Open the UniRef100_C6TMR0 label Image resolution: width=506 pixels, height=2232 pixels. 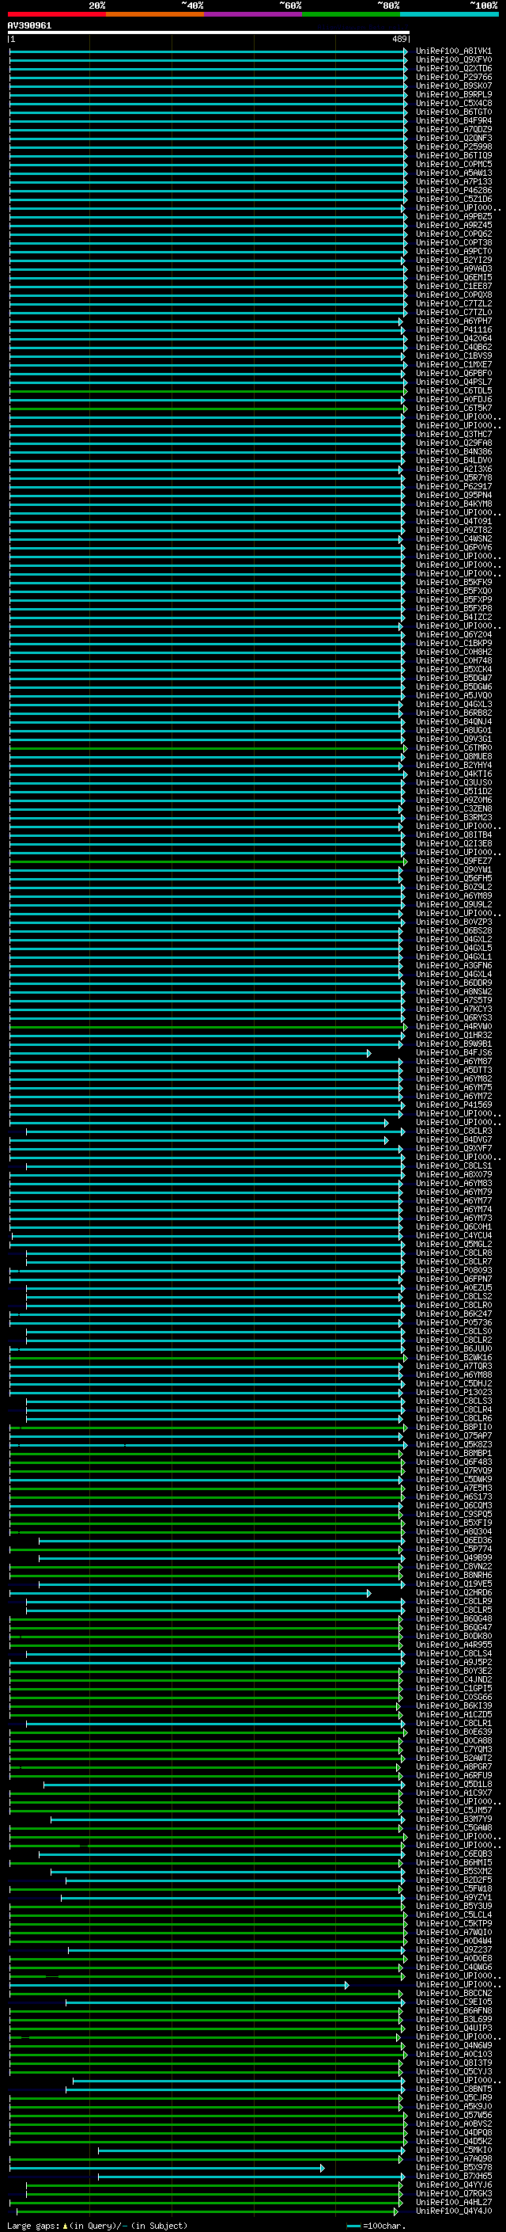click(454, 747)
